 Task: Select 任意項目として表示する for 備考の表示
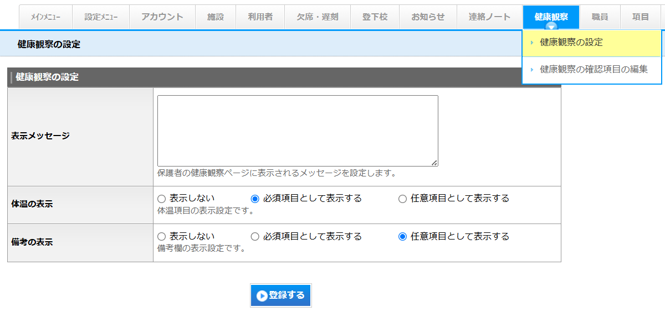(402, 237)
